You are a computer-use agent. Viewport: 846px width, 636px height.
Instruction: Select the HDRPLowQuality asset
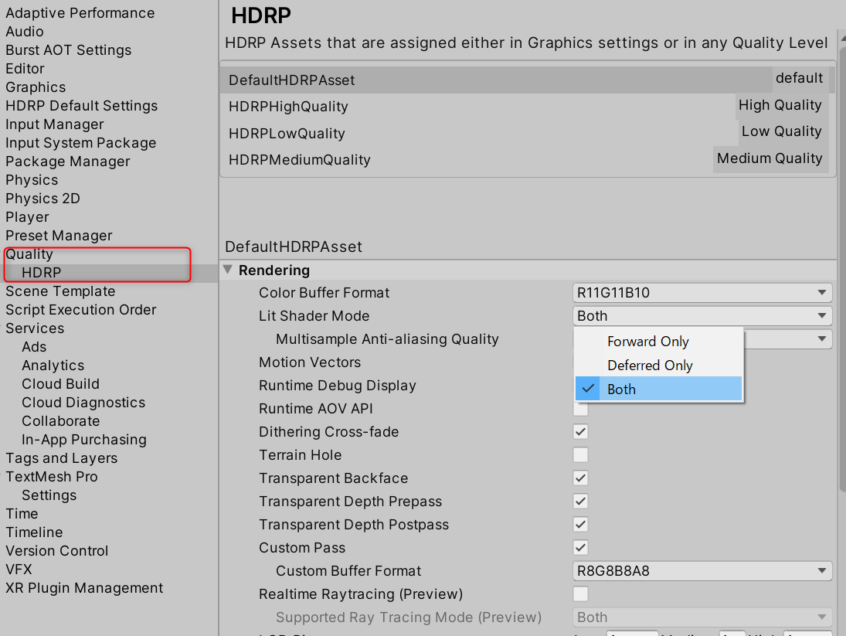pyautogui.click(x=464, y=133)
